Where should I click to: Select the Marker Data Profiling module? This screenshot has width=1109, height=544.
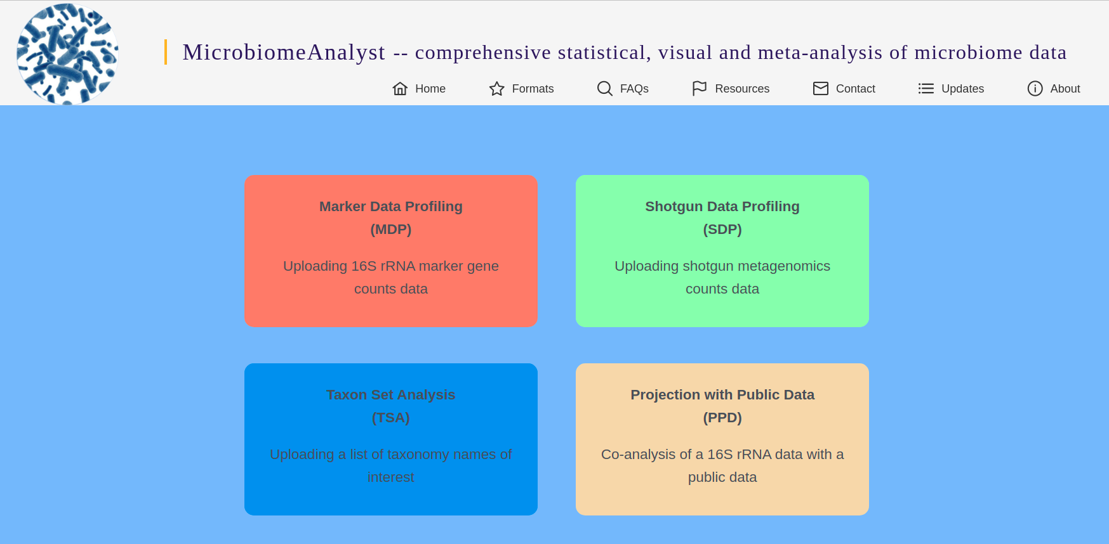pos(390,250)
